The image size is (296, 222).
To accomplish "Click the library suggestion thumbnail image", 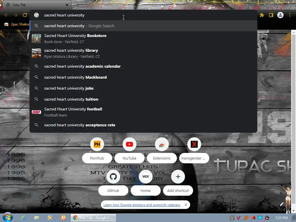I will (x=36, y=53).
